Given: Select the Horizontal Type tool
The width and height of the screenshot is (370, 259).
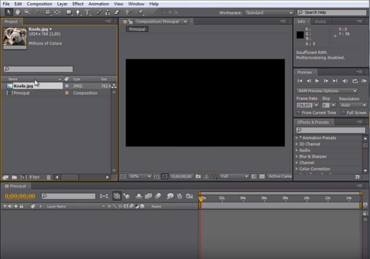Looking at the screenshot, I should pos(87,12).
